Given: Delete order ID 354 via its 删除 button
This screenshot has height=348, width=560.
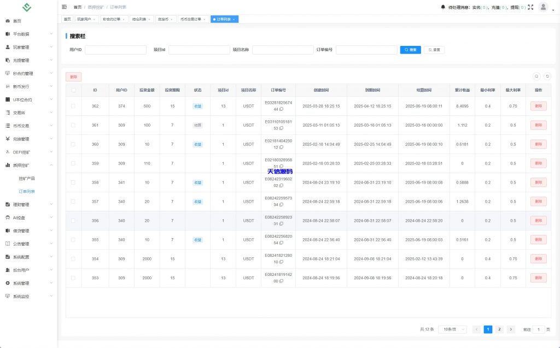Looking at the screenshot, I should pyautogui.click(x=538, y=259).
